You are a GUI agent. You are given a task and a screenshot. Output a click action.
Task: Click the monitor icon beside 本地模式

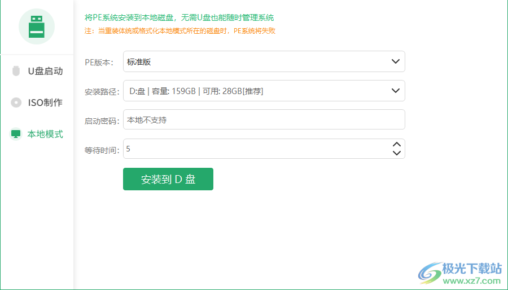point(16,134)
